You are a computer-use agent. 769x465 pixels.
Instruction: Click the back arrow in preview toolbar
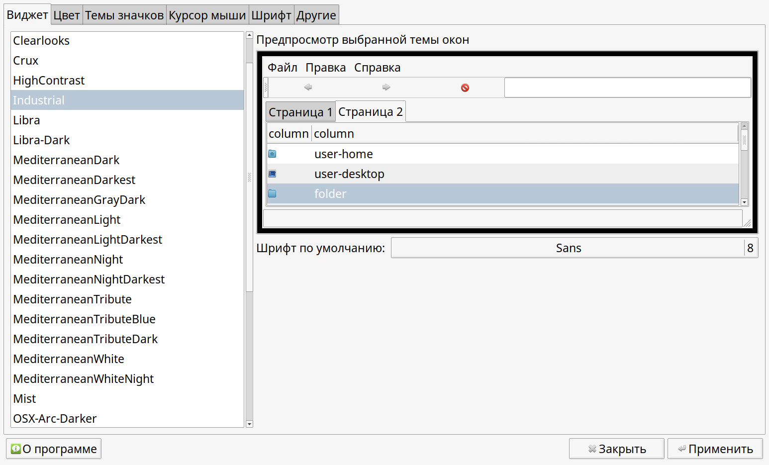[308, 88]
